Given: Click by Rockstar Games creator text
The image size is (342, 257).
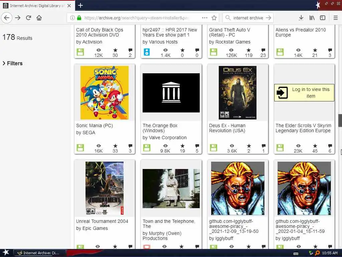Looking at the screenshot, I should 229,42.
